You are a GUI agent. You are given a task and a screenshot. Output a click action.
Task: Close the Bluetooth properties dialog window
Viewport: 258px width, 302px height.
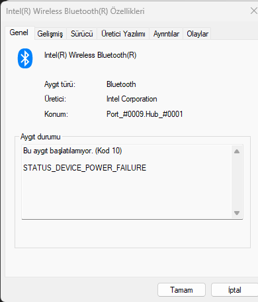[254, 11]
